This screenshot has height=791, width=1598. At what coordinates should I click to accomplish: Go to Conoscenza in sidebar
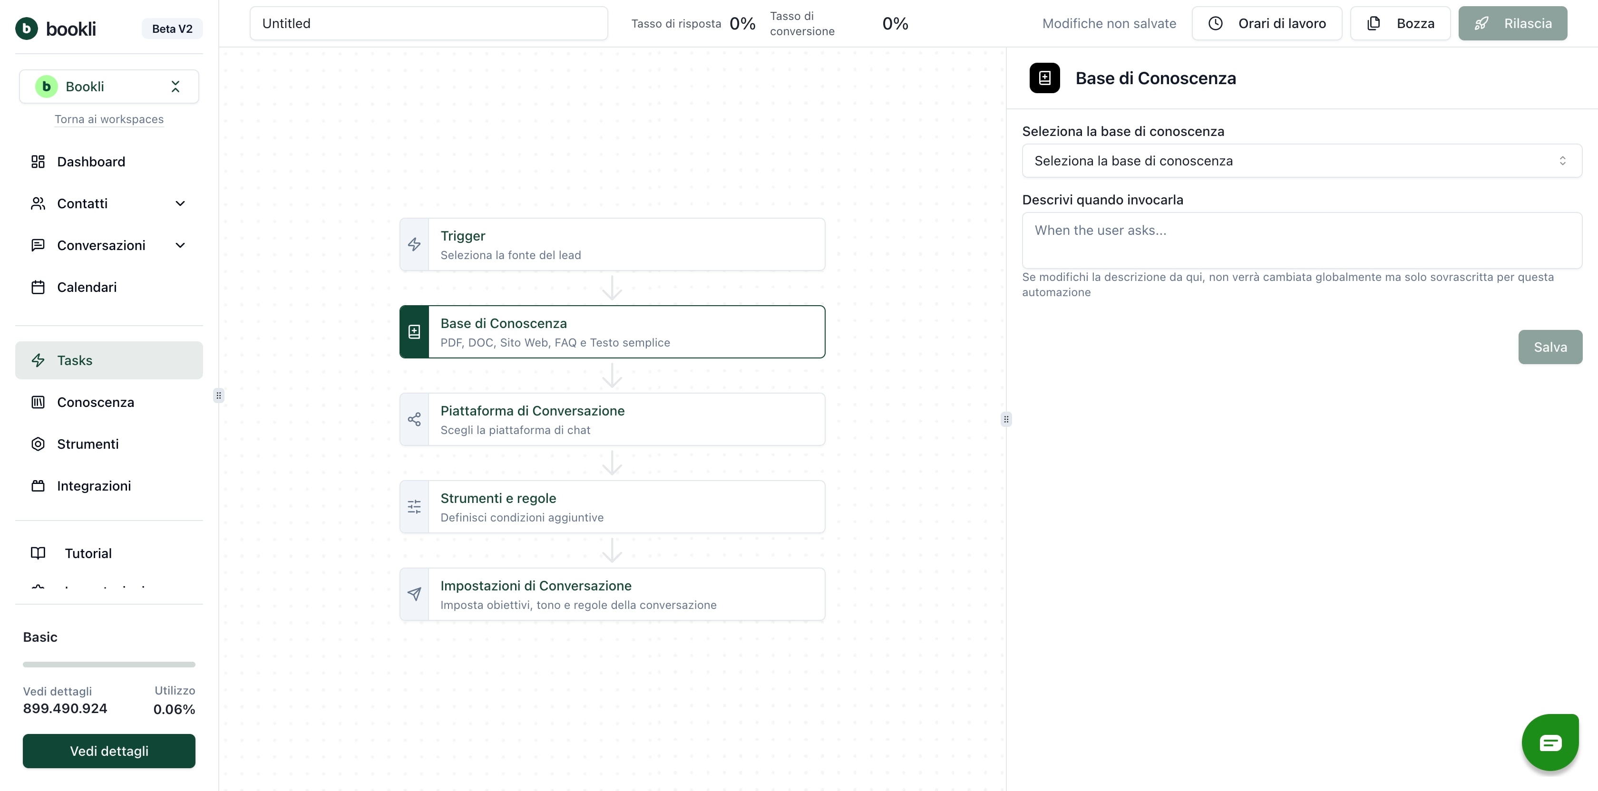click(x=96, y=402)
